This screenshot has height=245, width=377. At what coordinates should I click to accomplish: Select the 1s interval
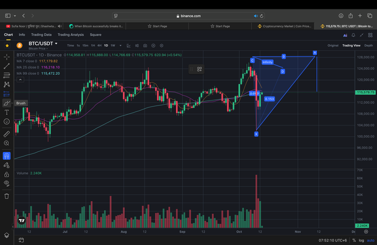[78, 45]
